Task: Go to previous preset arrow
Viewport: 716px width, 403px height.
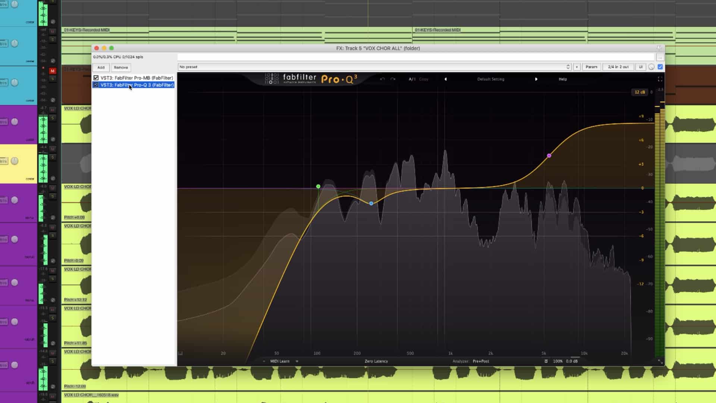Action: (x=446, y=79)
